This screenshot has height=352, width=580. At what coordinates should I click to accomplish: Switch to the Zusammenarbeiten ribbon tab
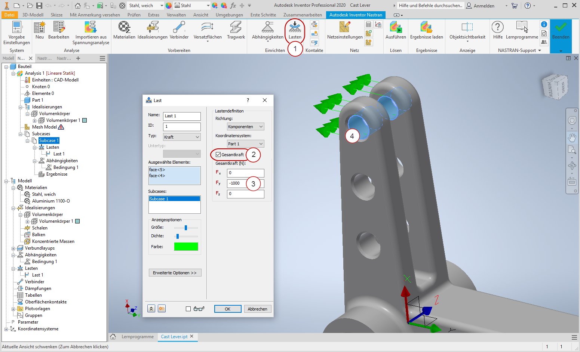[x=303, y=15]
